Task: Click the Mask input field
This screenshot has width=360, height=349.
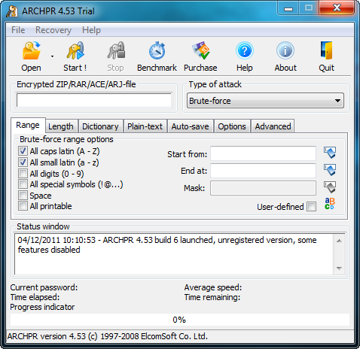Action: (x=263, y=188)
